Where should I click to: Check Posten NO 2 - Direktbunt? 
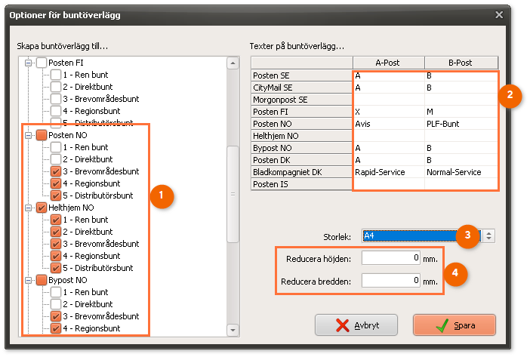[56, 159]
